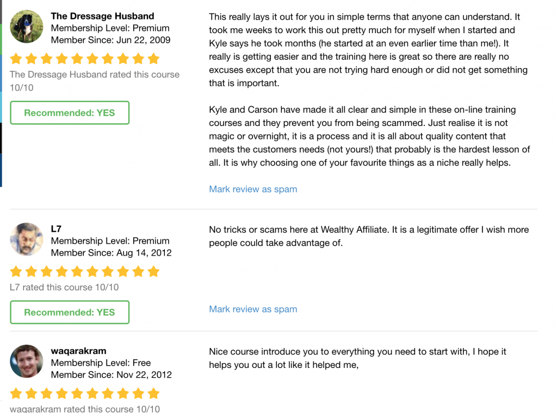Open the waqarakram username
Screen dimensions: 557x413
(78, 351)
